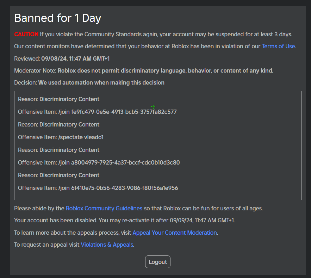
Task: Click the Reason line above '/spectate vleado1'
Action: tap(59, 125)
